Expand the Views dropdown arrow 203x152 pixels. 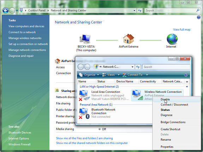[119, 75]
